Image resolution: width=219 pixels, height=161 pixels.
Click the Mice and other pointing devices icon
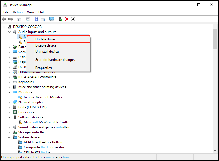(x=15, y=87)
